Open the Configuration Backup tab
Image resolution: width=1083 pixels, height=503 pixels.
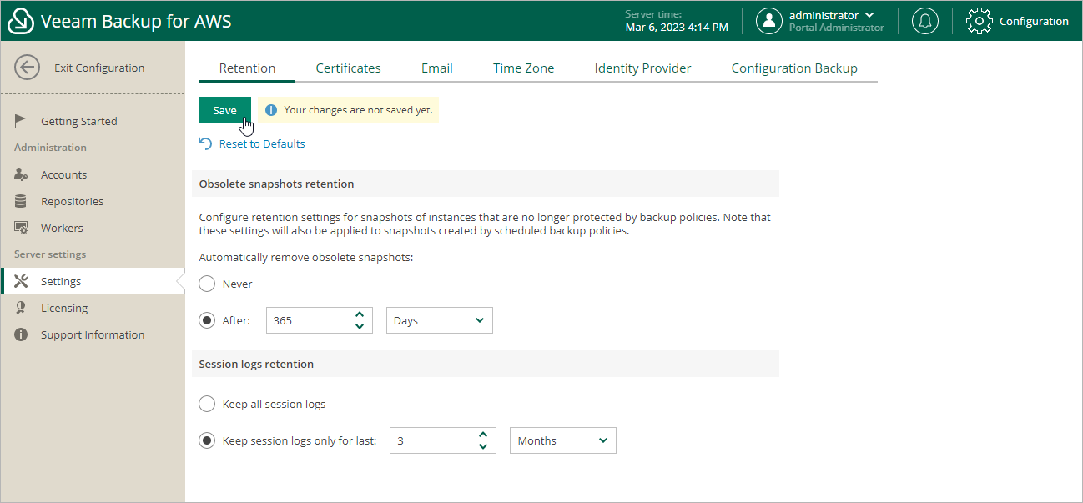794,68
